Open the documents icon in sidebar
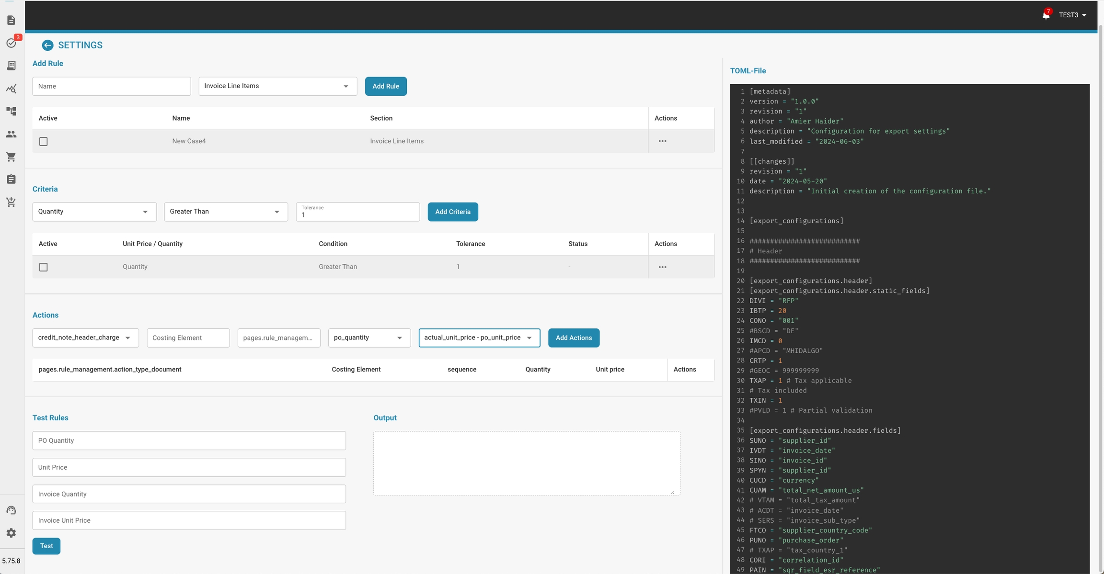1104x574 pixels. (x=11, y=20)
